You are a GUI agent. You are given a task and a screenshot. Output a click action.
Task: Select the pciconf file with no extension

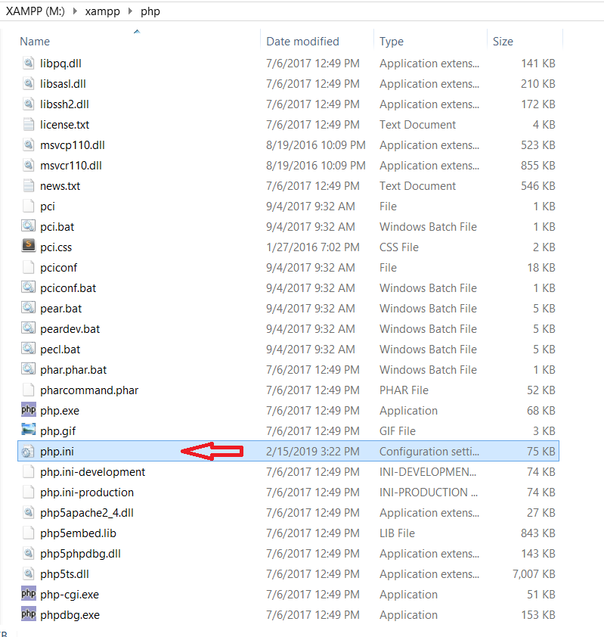pyautogui.click(x=58, y=268)
